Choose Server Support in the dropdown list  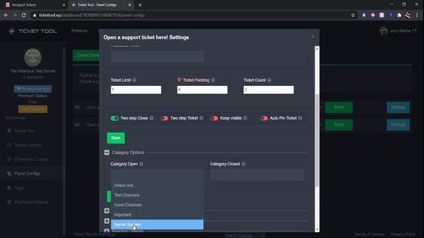pos(157,225)
